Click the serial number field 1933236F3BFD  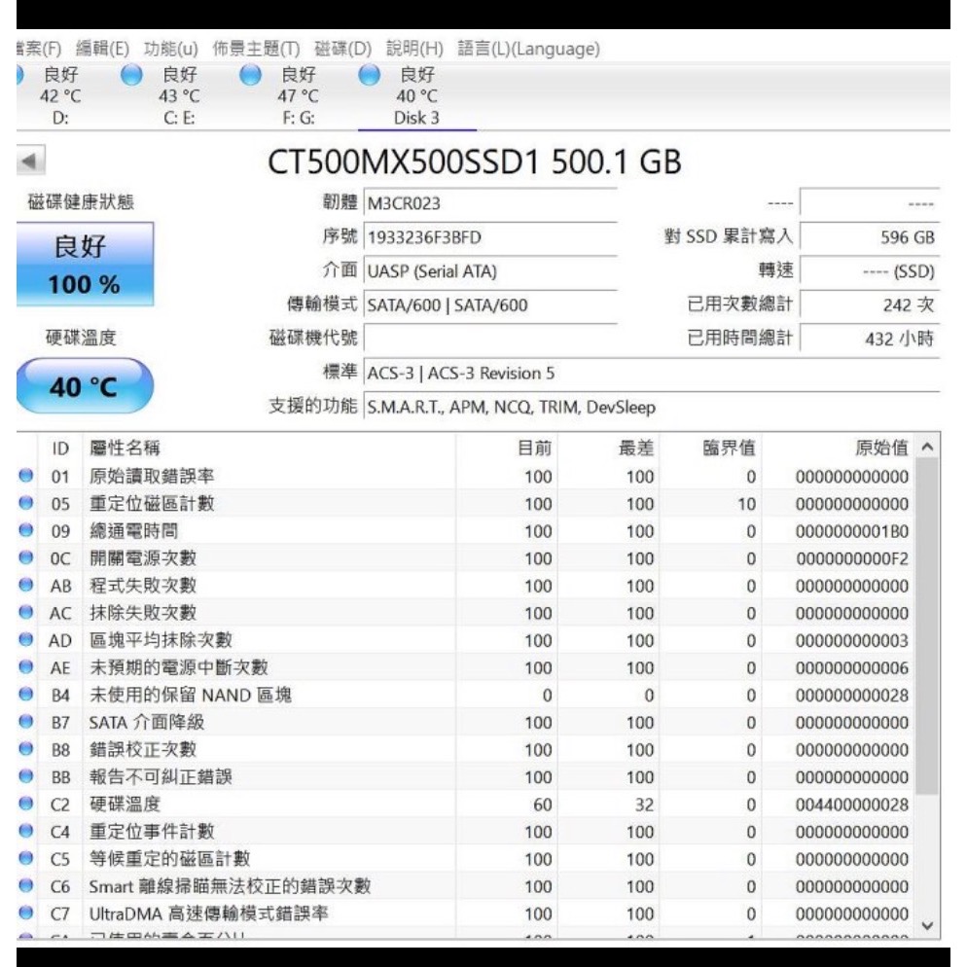click(491, 236)
